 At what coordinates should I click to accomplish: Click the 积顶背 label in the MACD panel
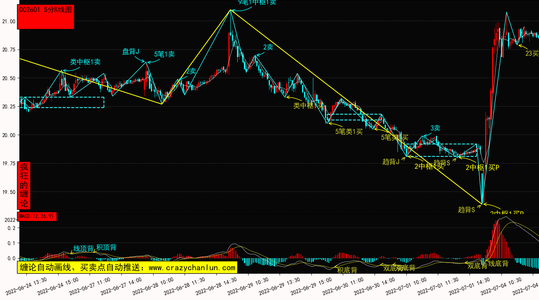106,247
